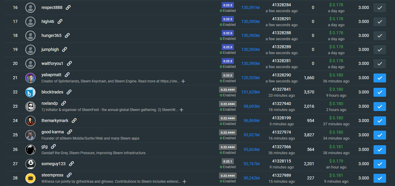Click link icon next to respect888
The height and width of the screenshot is (186, 395).
coord(68,7)
